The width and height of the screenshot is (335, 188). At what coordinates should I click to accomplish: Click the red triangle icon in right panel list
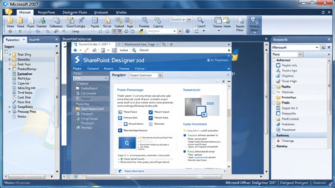tap(278, 141)
